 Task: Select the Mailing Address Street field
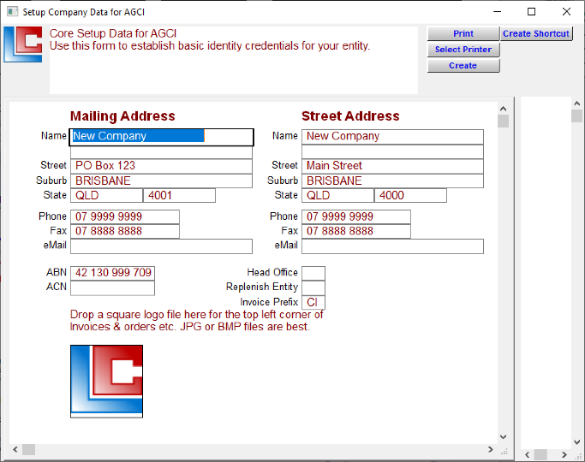[x=161, y=166]
